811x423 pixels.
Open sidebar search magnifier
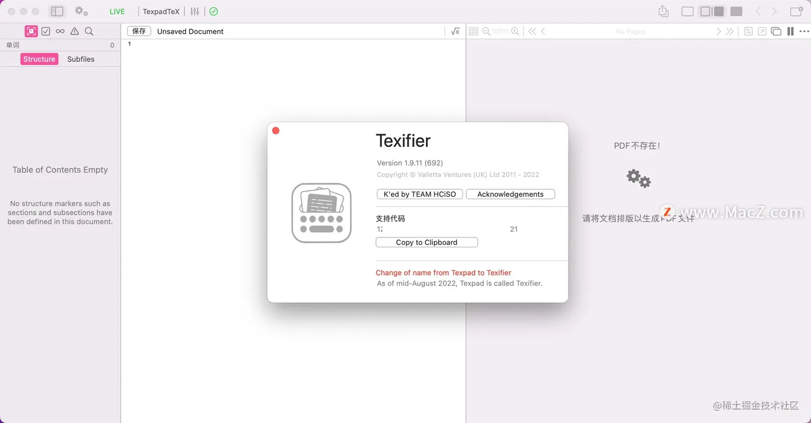tap(89, 31)
